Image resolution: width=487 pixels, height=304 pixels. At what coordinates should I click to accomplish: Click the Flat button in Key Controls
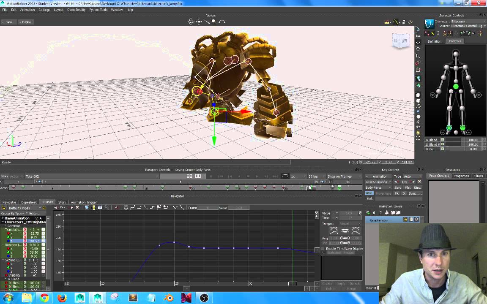tap(408, 187)
